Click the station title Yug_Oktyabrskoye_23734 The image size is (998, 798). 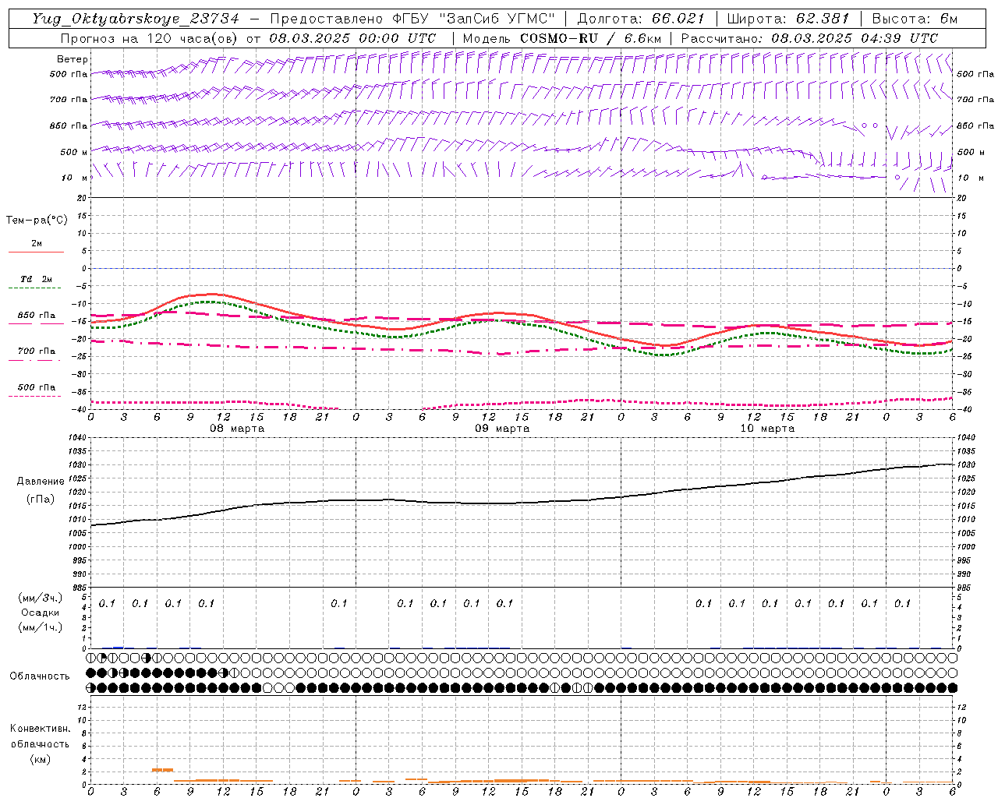[x=136, y=19]
